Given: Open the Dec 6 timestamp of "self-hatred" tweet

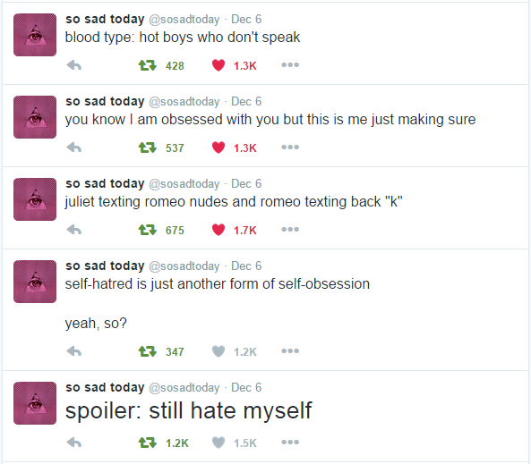Looking at the screenshot, I should (x=246, y=266).
